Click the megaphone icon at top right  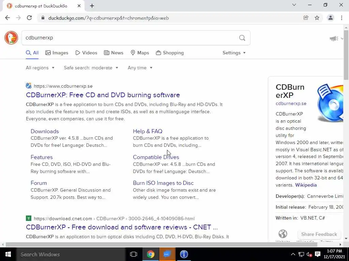(334, 39)
